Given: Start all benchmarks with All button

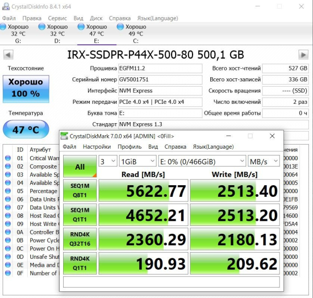Looking at the screenshot, I should coord(80,166).
